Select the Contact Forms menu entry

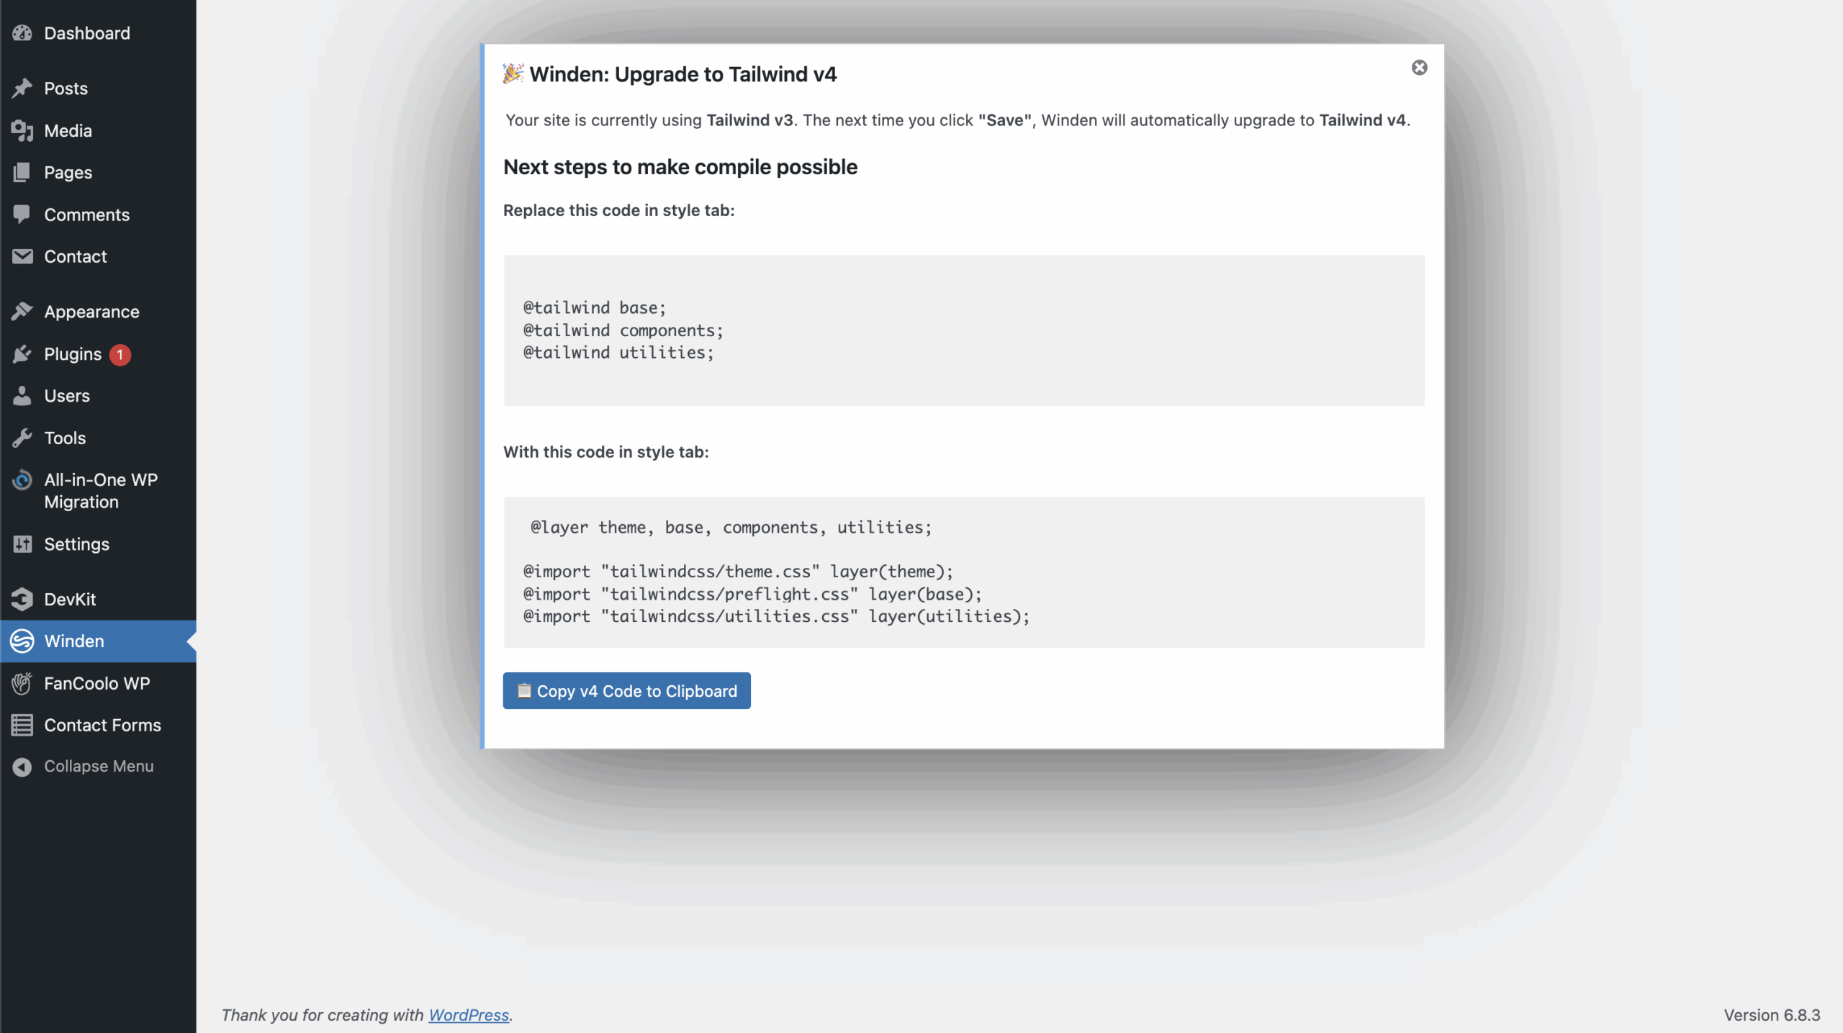click(x=103, y=725)
